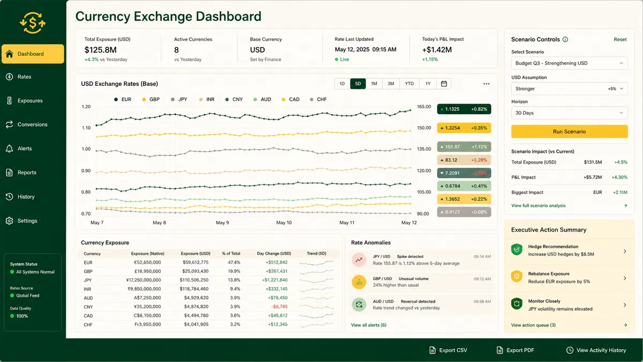This screenshot has height=362, width=643.
Task: Click the Rates dollar-circle icon
Action: 9,77
